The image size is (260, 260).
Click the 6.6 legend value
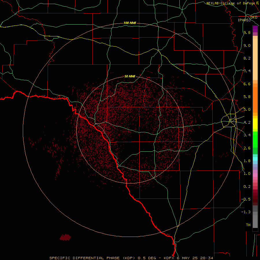[x=247, y=84]
